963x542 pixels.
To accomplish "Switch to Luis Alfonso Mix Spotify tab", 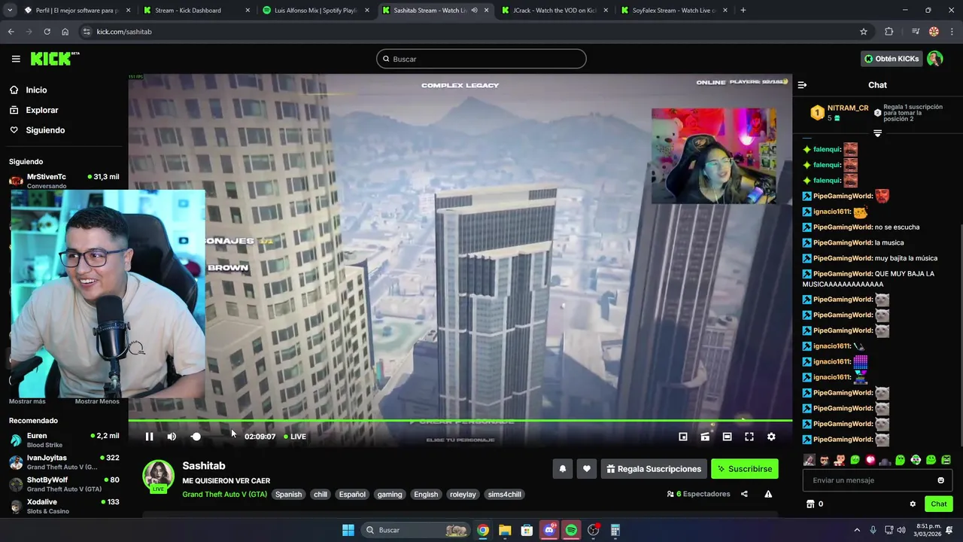I will coord(316,11).
